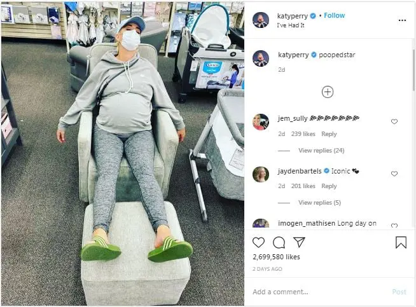Screen dimensions: 416x307
Task: Reply to jaydenbartels' Iconic comment
Action: [x=329, y=186]
